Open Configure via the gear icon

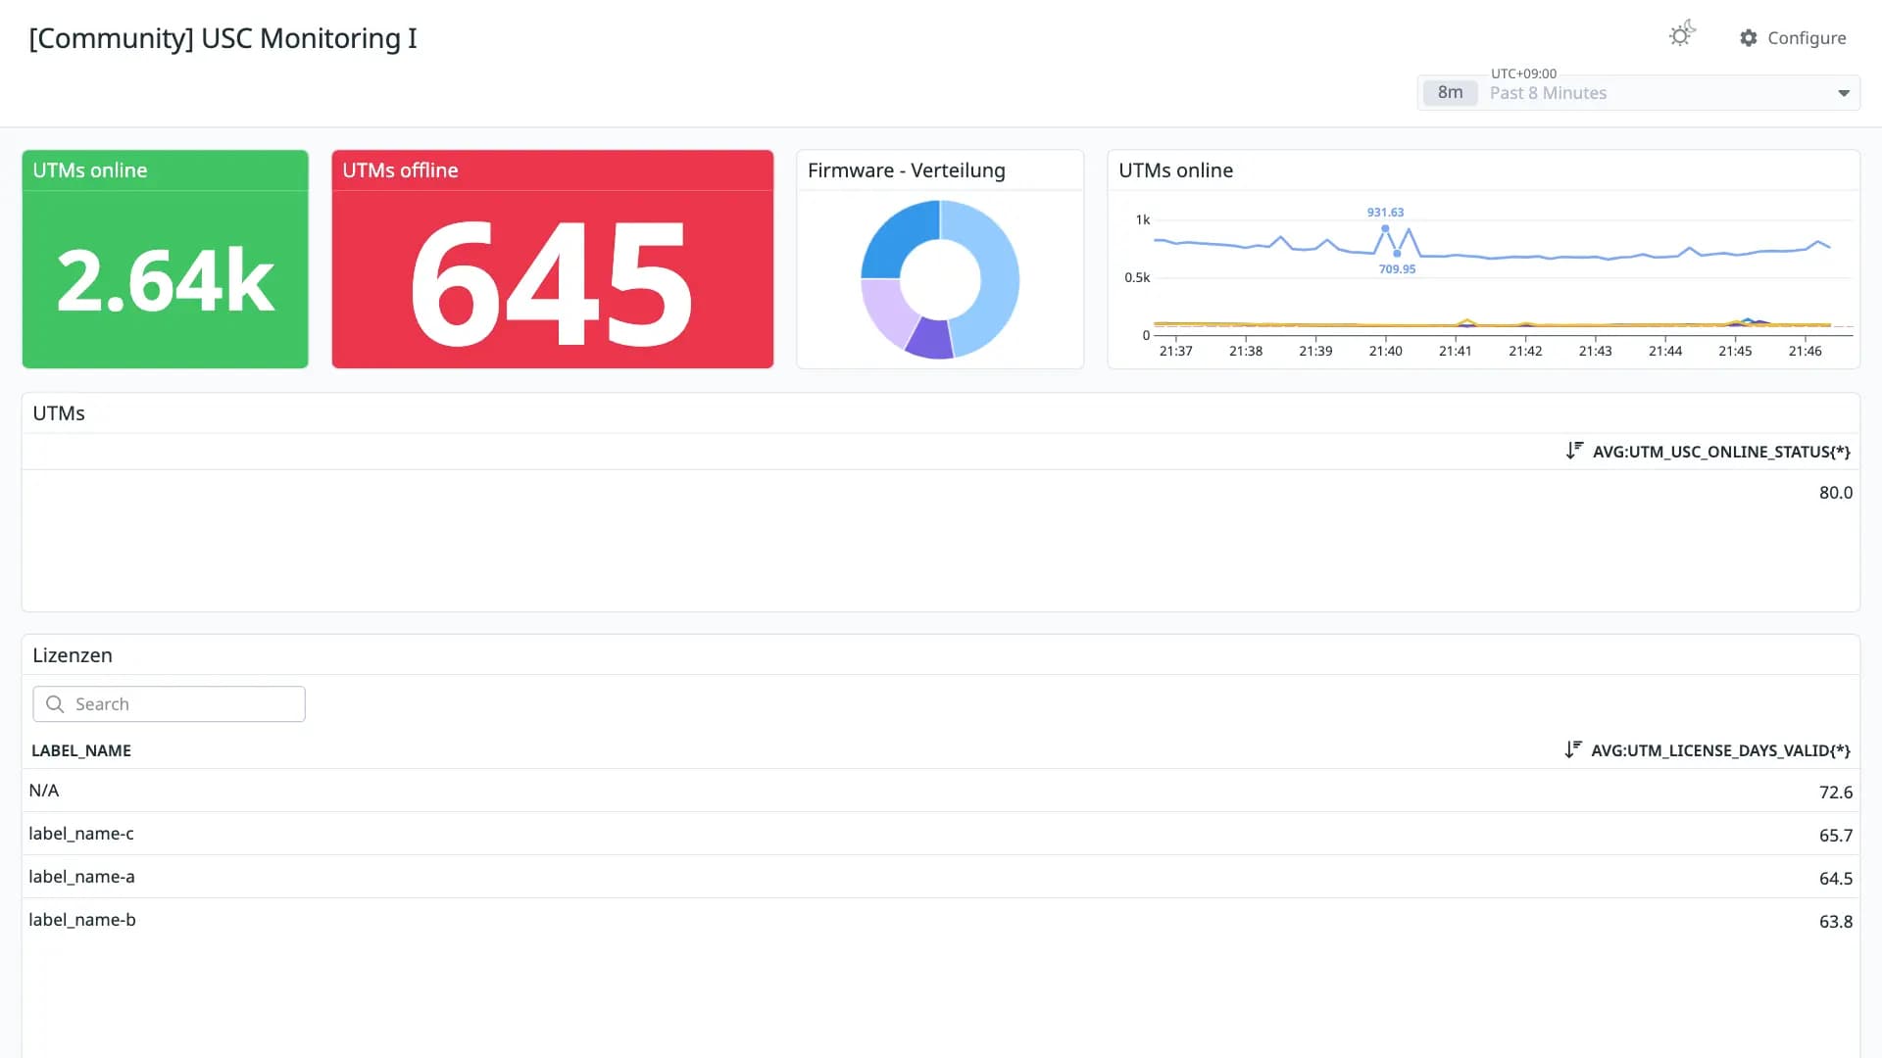(x=1749, y=38)
